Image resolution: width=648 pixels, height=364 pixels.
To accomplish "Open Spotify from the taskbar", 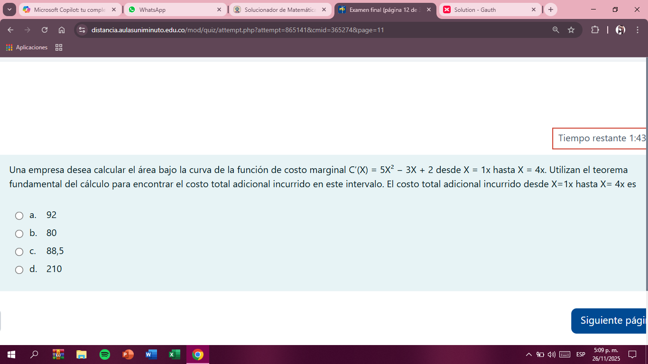I will tap(105, 355).
